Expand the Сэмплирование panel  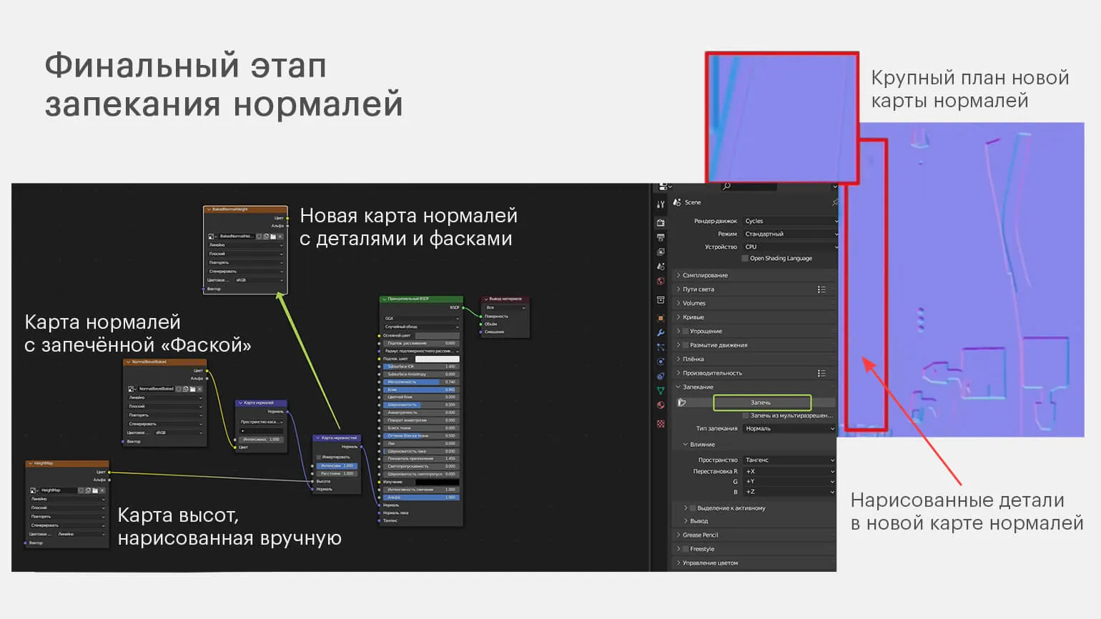point(704,275)
